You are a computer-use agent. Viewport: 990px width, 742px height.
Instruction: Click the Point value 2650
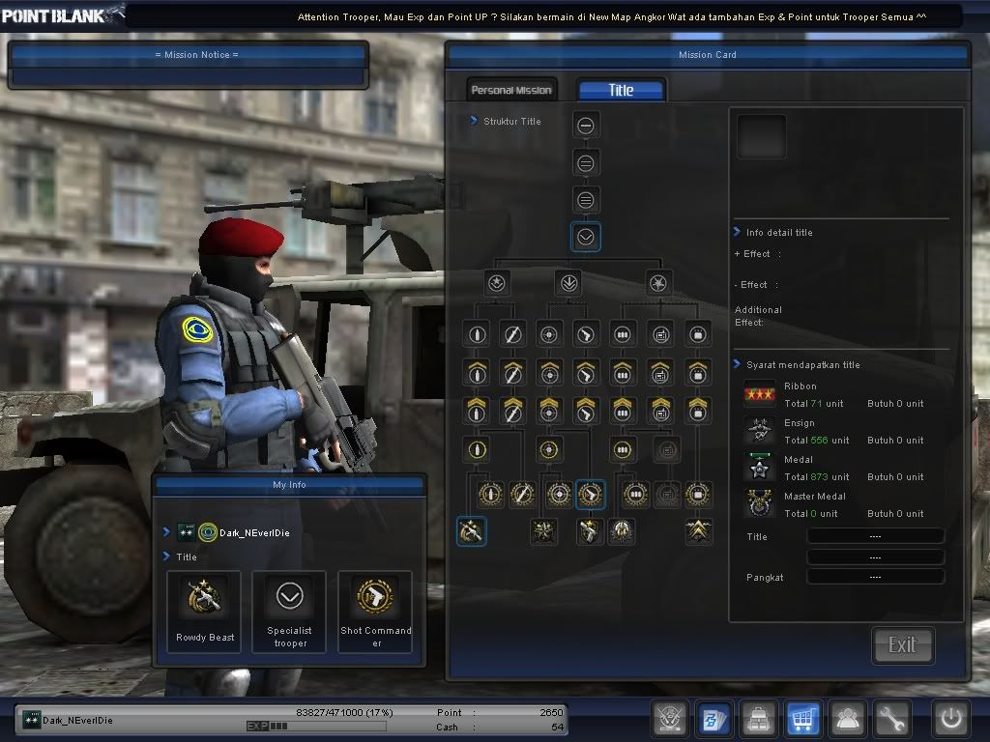551,712
